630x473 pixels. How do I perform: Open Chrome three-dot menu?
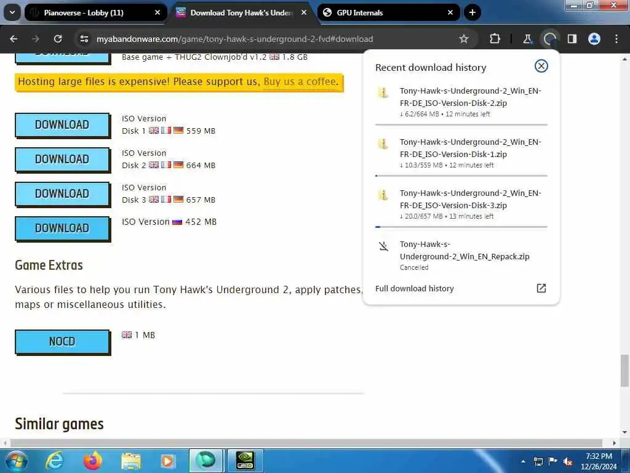tap(616, 39)
